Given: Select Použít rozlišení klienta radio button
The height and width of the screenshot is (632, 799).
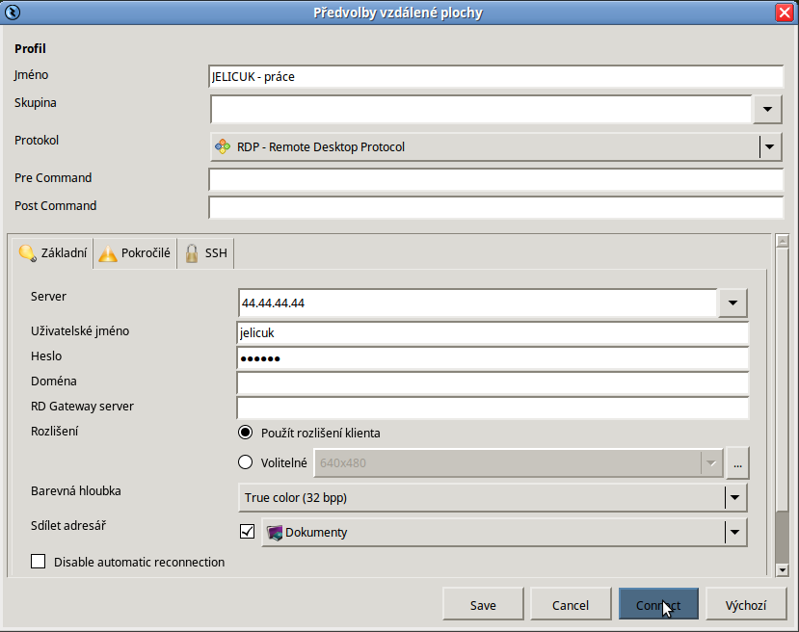Looking at the screenshot, I should point(245,433).
